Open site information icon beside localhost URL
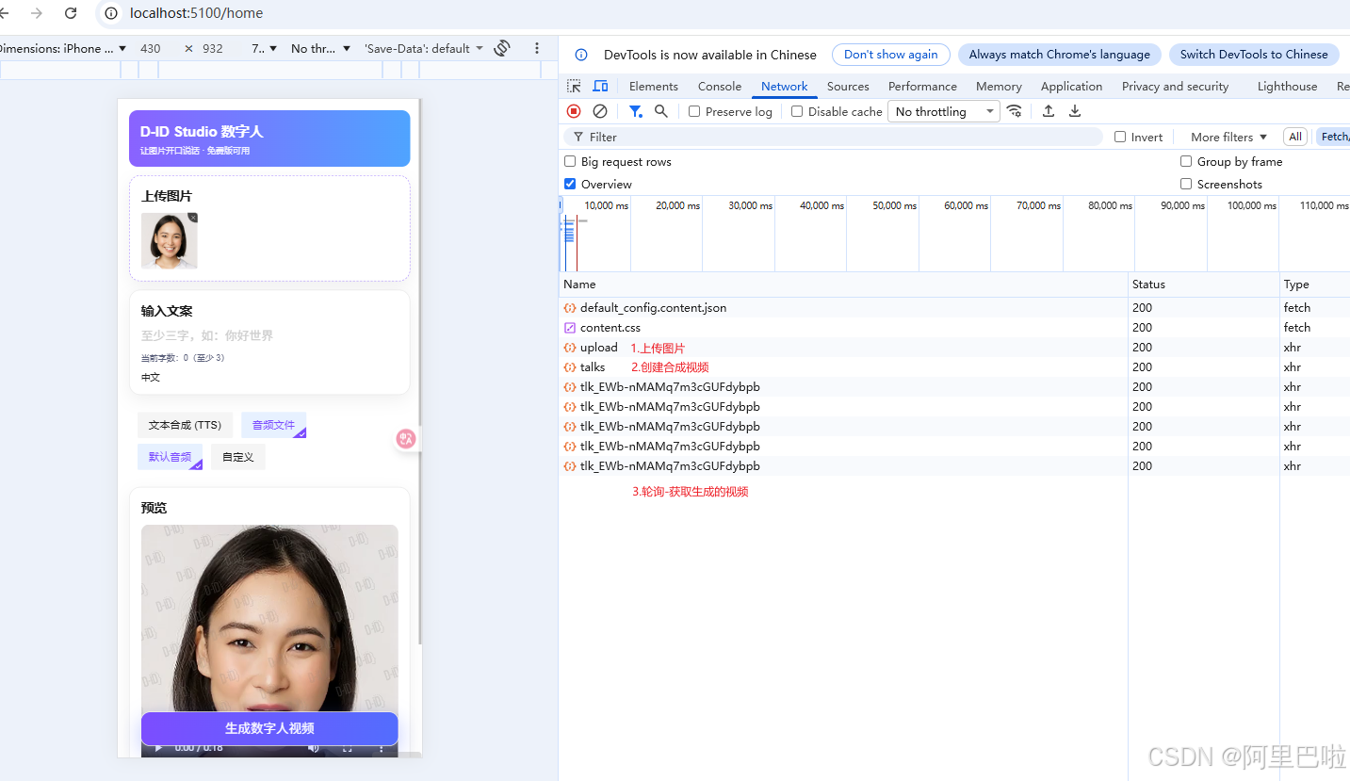Screen dimensions: 1350x781 pos(112,13)
